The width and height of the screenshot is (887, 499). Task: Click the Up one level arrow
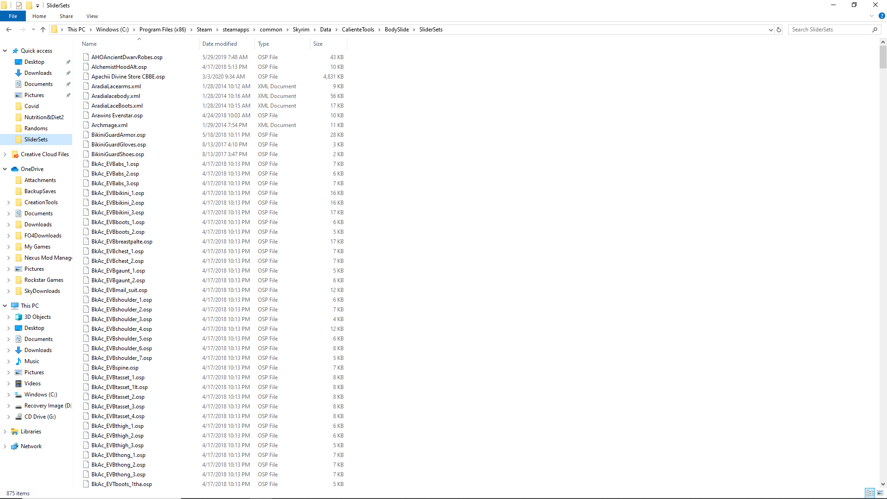tap(43, 30)
